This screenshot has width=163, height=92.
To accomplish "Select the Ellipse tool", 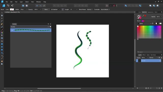I will click(x=2, y=47).
